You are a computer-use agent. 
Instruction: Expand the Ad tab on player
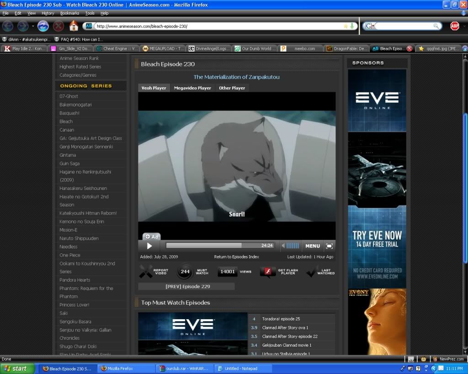(x=151, y=237)
